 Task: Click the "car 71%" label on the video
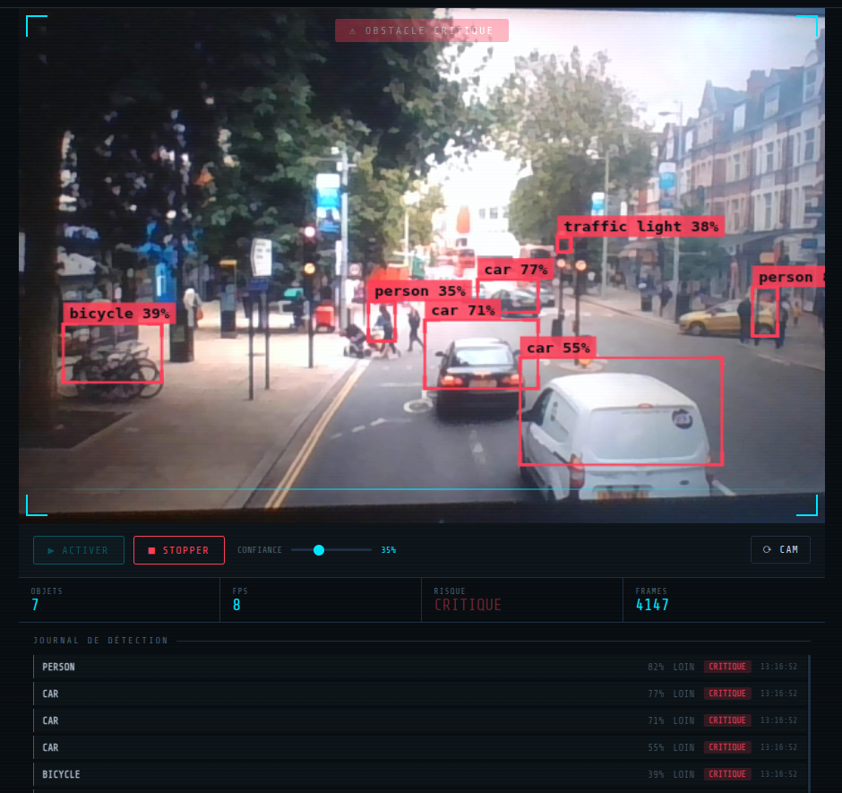(463, 311)
